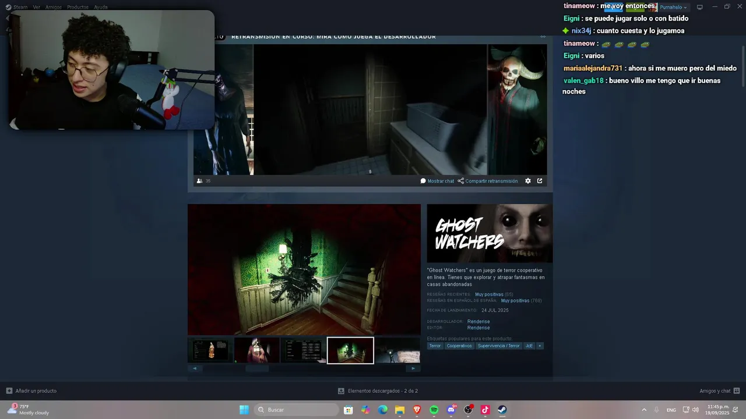Open volume tray icon
The height and width of the screenshot is (419, 746).
click(695, 410)
